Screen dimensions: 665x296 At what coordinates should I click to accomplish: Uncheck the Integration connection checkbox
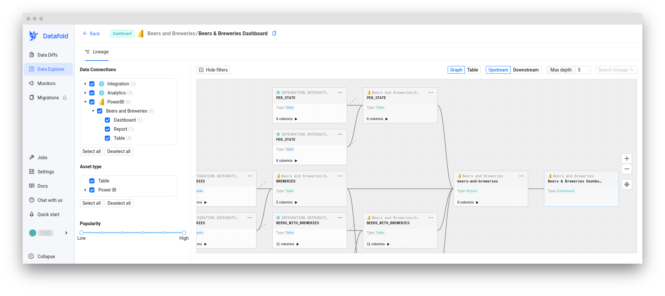tap(92, 84)
